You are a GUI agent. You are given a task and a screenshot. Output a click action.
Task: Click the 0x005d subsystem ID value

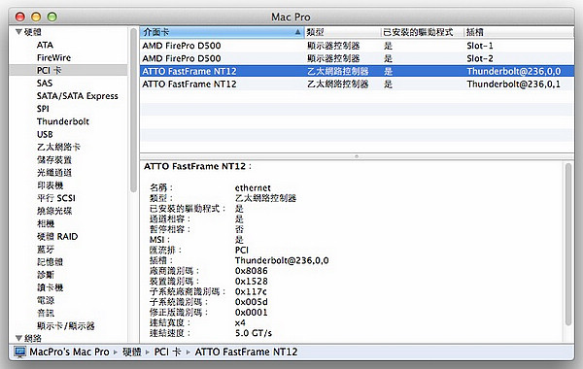point(251,302)
